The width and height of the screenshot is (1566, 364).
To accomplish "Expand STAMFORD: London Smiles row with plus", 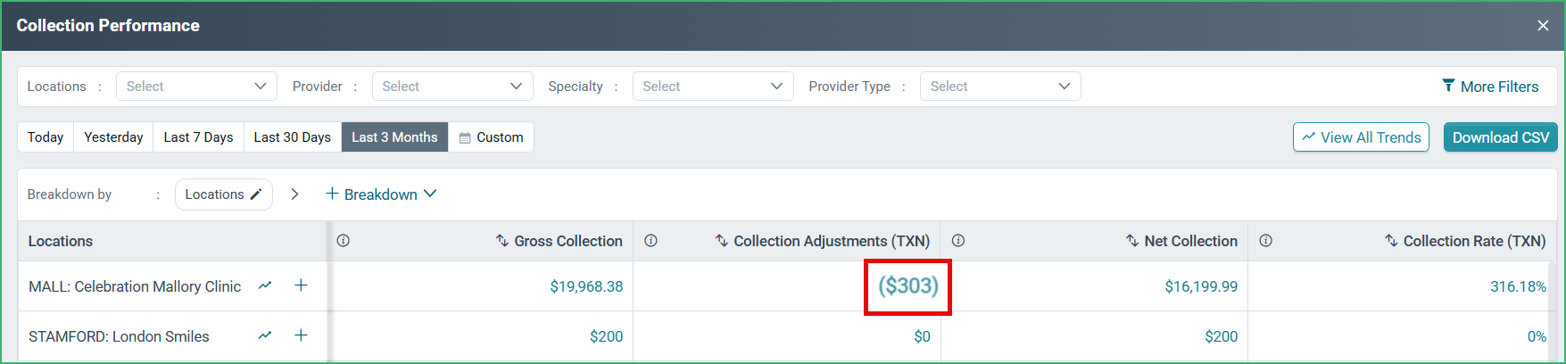I will pyautogui.click(x=302, y=335).
